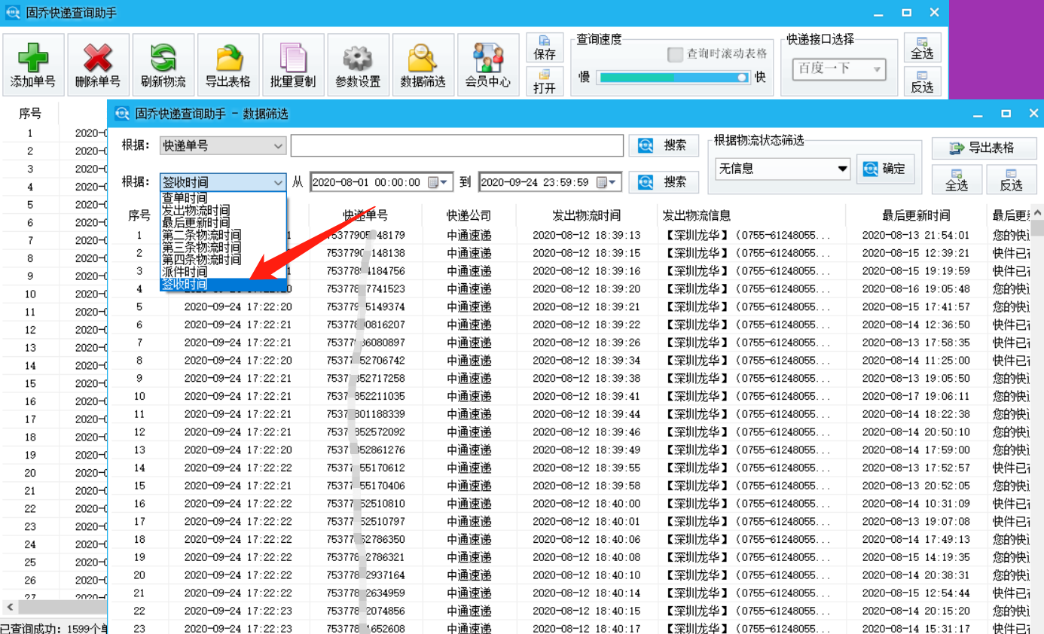Click the 删除单号 delete button
1044x634 pixels.
[98, 65]
